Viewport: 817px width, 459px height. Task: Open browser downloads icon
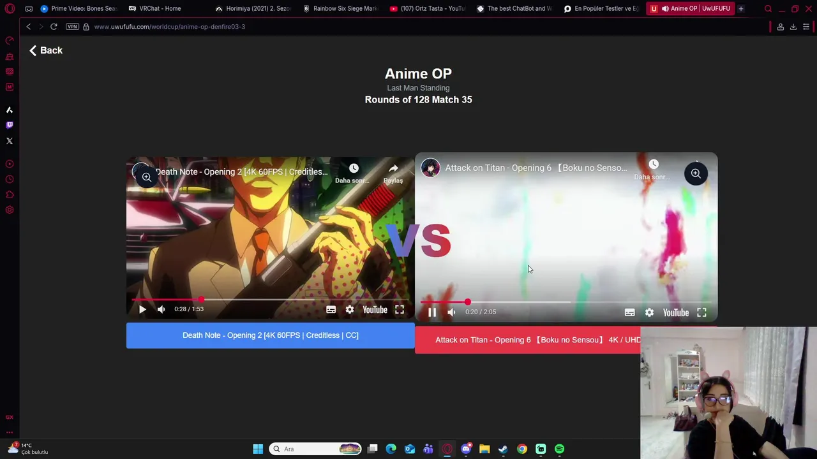pyautogui.click(x=793, y=27)
